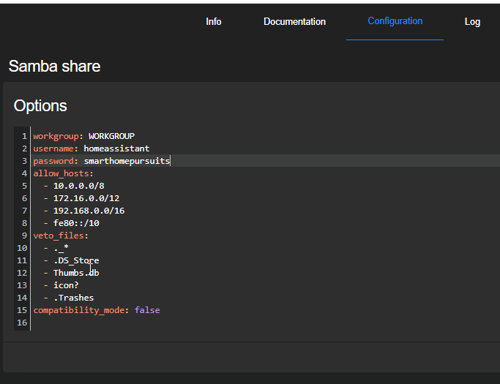Click the .Trashes veto entry

click(x=73, y=298)
